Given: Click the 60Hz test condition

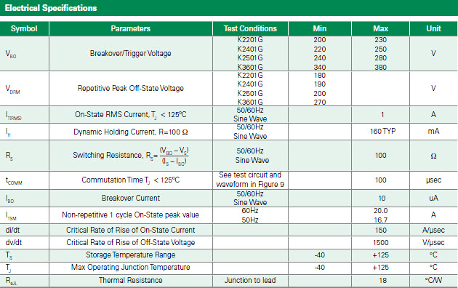Looking at the screenshot, I should [x=250, y=211].
